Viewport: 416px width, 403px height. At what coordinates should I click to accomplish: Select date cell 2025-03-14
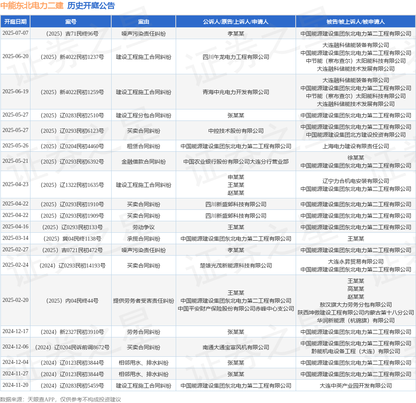(x=15, y=238)
